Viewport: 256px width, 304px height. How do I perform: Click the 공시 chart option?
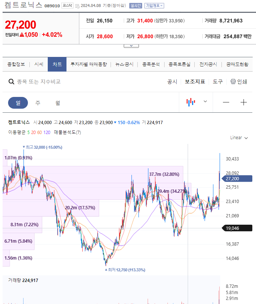tap(172, 82)
